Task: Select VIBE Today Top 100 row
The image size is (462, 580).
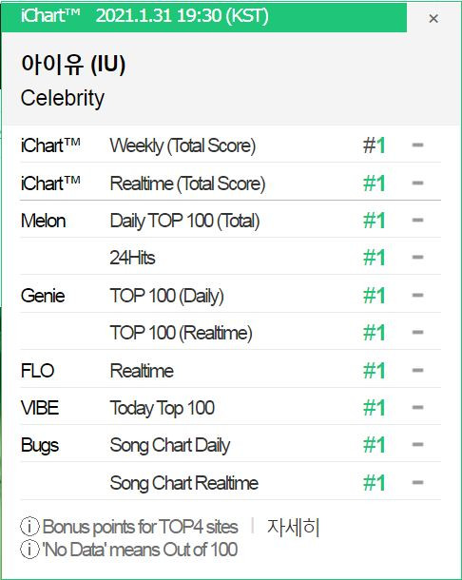Action: point(230,408)
